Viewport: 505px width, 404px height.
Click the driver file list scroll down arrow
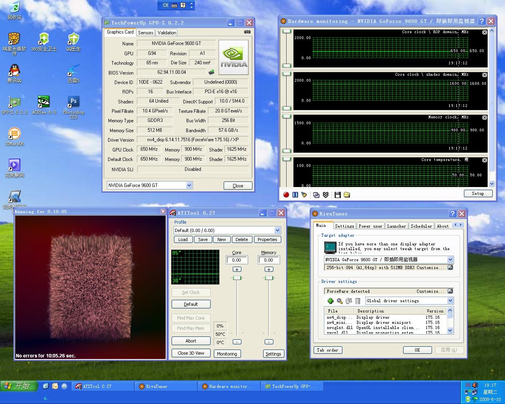tap(450, 331)
